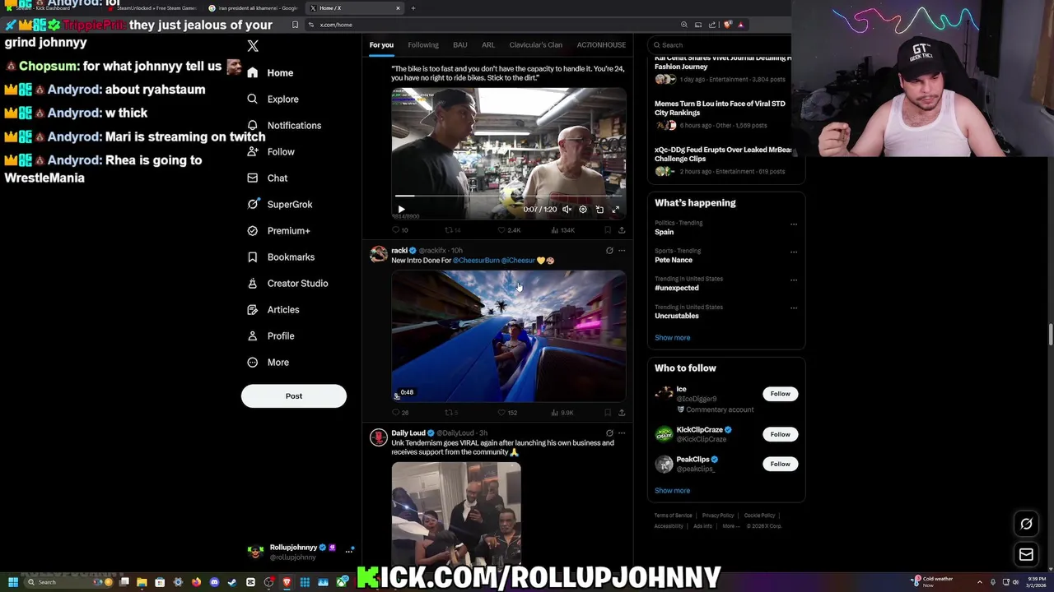Image resolution: width=1054 pixels, height=592 pixels.
Task: Click the Follow item in sidebar
Action: tap(271, 151)
